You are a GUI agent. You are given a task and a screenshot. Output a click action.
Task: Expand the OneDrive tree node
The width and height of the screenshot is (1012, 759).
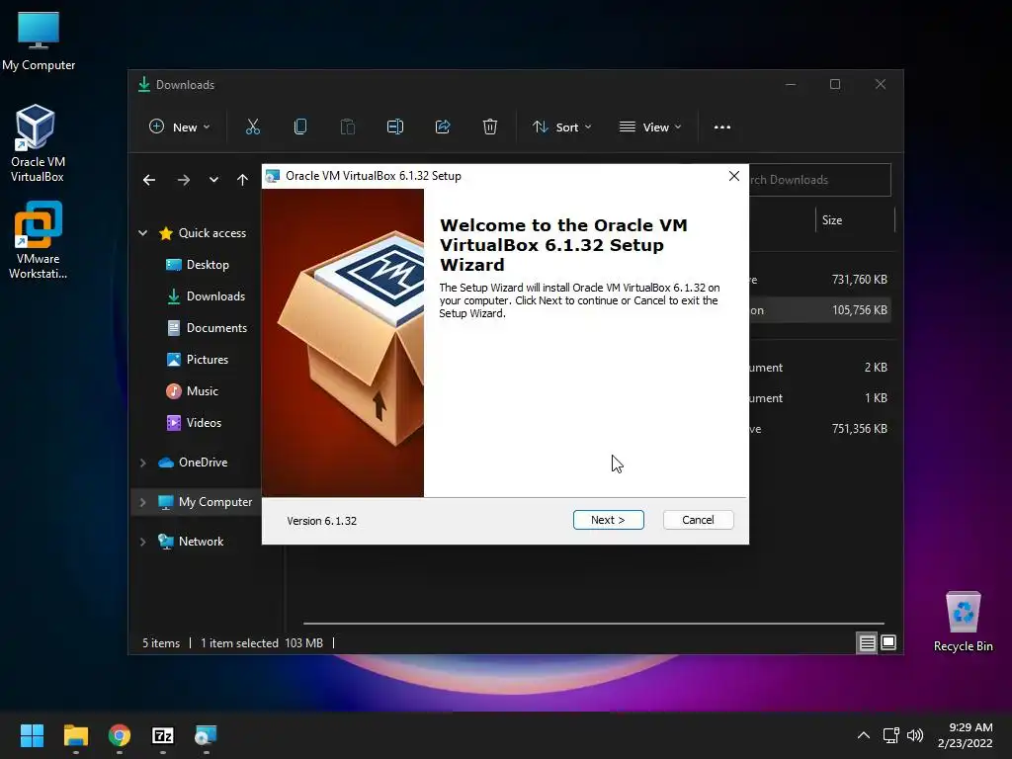click(142, 463)
